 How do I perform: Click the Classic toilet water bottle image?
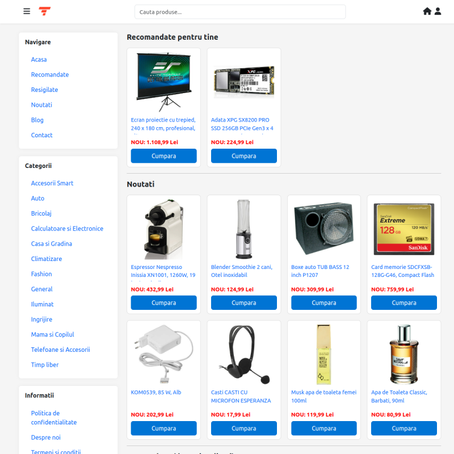pyautogui.click(x=404, y=354)
